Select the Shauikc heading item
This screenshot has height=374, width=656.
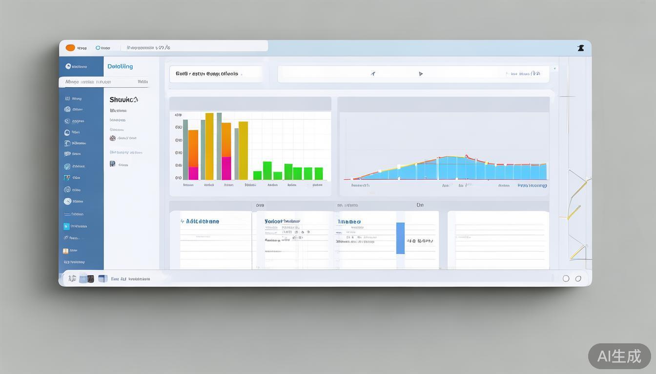(123, 99)
